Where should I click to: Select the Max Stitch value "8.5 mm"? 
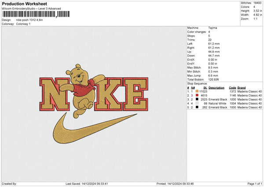(x=213, y=67)
